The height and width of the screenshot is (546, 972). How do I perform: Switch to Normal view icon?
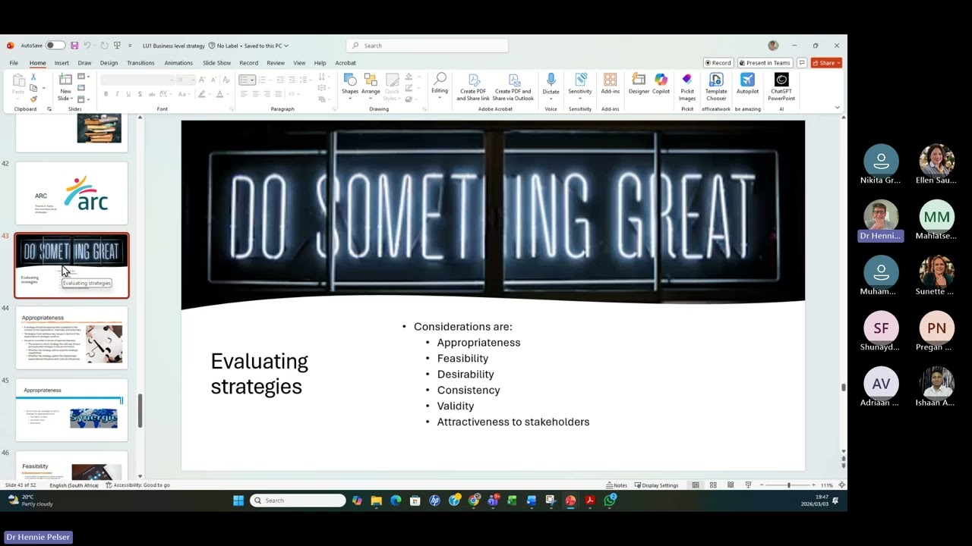pos(696,485)
